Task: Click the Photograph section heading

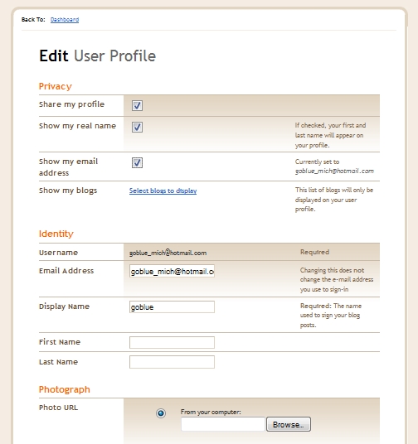Action: point(65,389)
